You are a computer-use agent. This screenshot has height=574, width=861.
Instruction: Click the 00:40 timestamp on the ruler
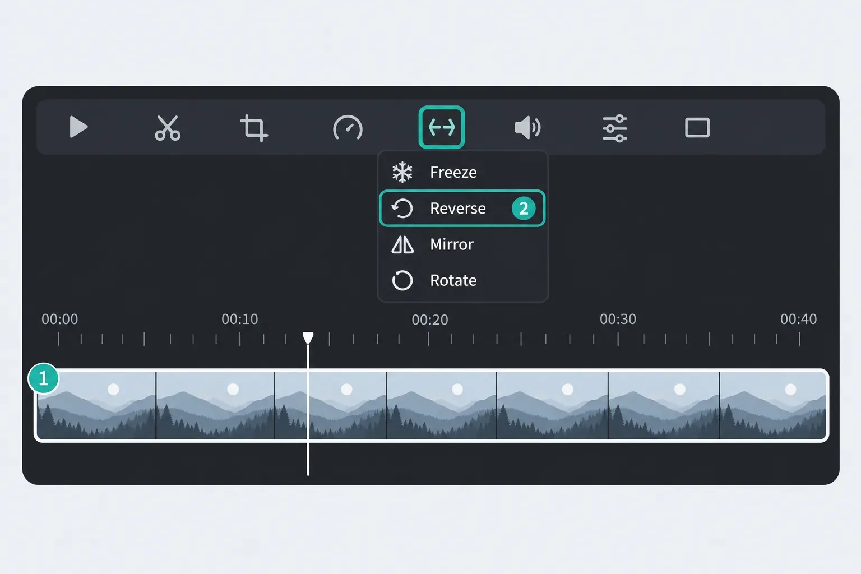point(798,320)
